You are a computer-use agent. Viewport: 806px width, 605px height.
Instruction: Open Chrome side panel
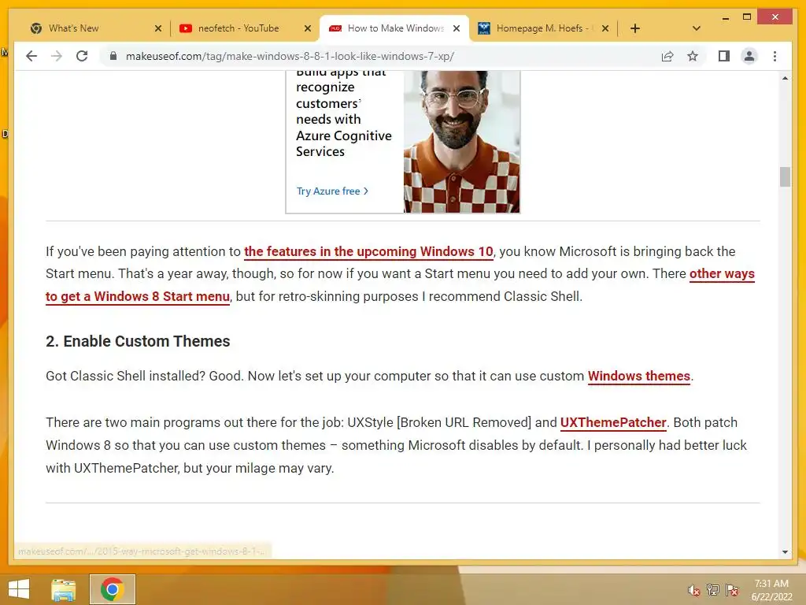click(724, 56)
